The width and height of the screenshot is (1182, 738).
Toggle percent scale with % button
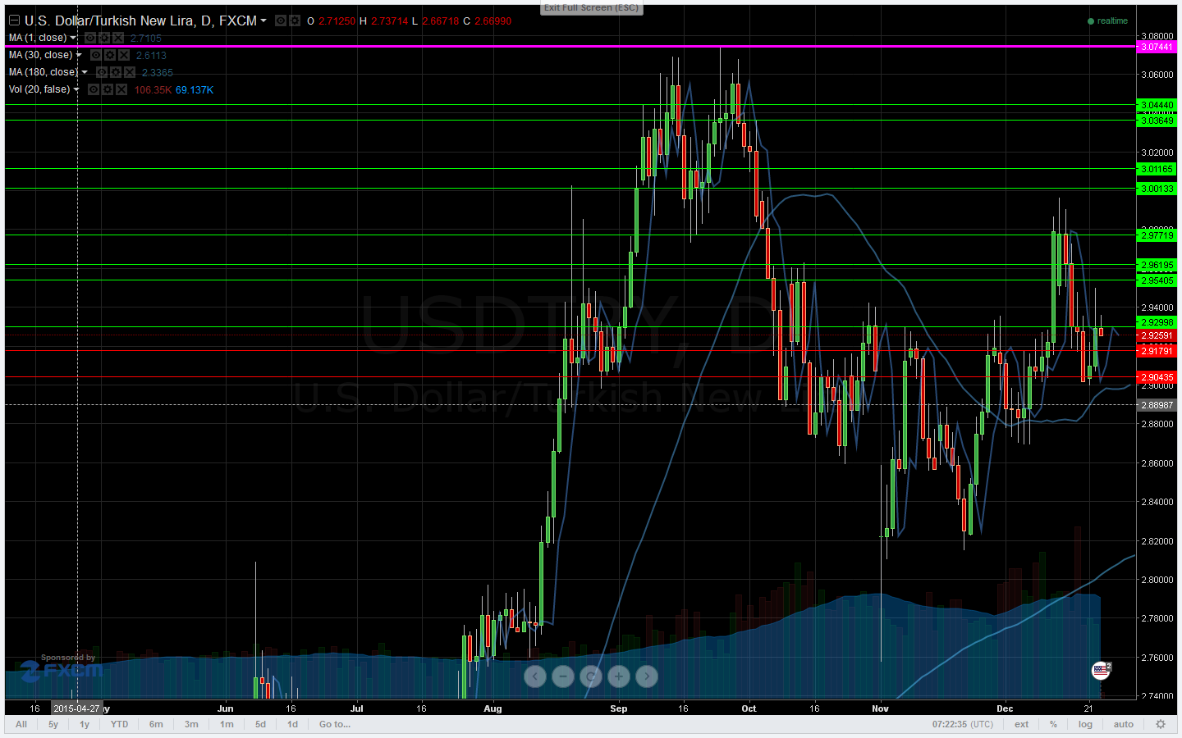point(1053,724)
